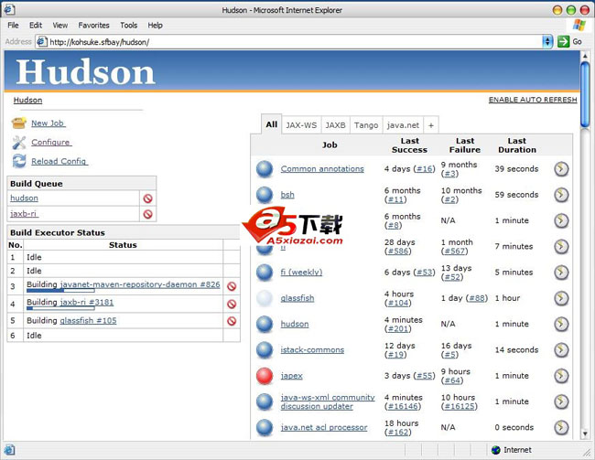Open glassfish #105 executor link
The image size is (595, 460).
pos(88,320)
